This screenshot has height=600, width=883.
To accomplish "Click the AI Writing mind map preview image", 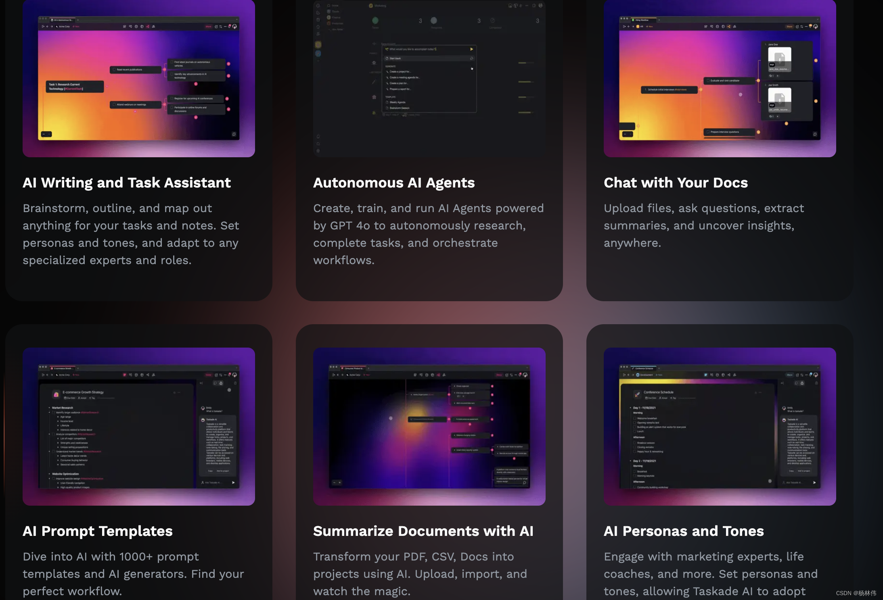I will pos(138,79).
